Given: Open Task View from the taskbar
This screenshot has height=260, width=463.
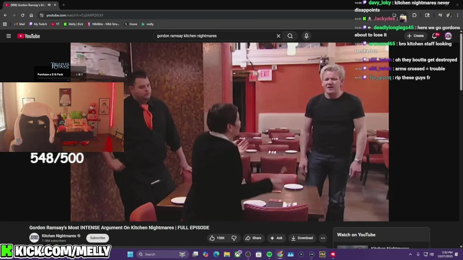Looking at the screenshot, I should tap(195, 254).
